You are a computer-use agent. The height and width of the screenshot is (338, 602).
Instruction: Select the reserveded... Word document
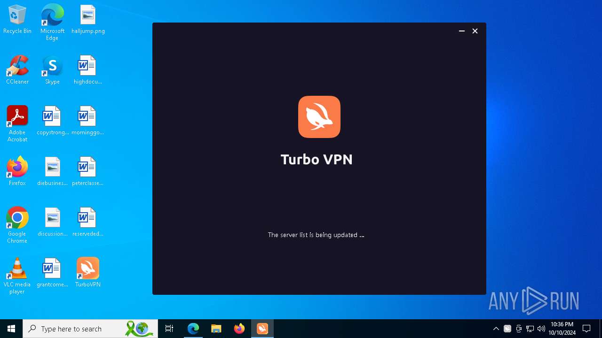click(x=88, y=223)
